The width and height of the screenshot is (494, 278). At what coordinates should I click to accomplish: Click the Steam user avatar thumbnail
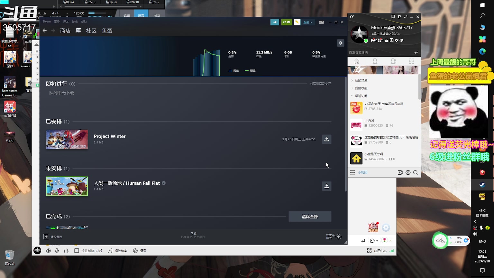coord(297,22)
